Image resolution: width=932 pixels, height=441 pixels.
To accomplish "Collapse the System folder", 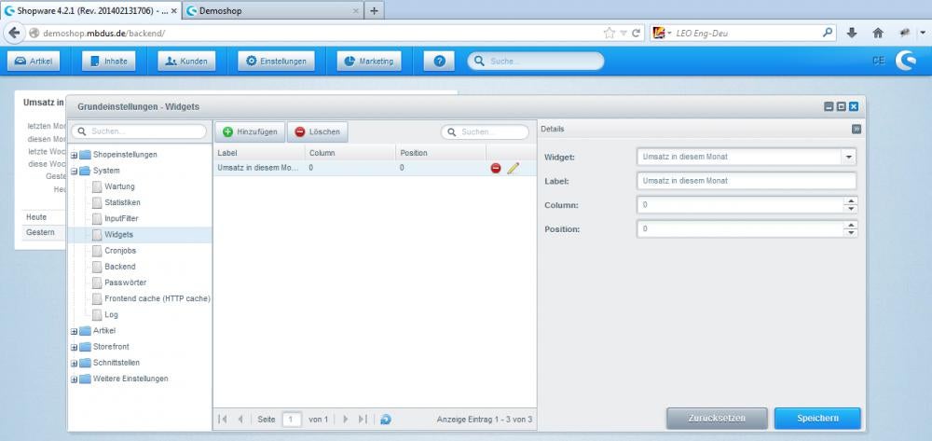I will tap(75, 172).
